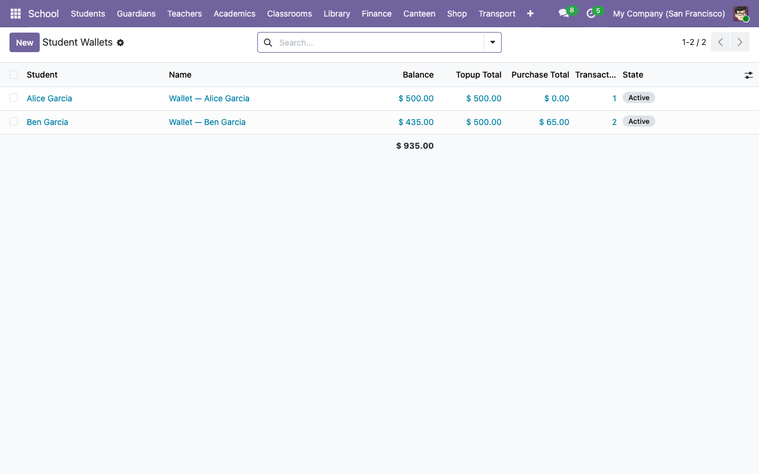This screenshot has width=759, height=474.
Task: Sort by Name column header
Action: pyautogui.click(x=180, y=75)
